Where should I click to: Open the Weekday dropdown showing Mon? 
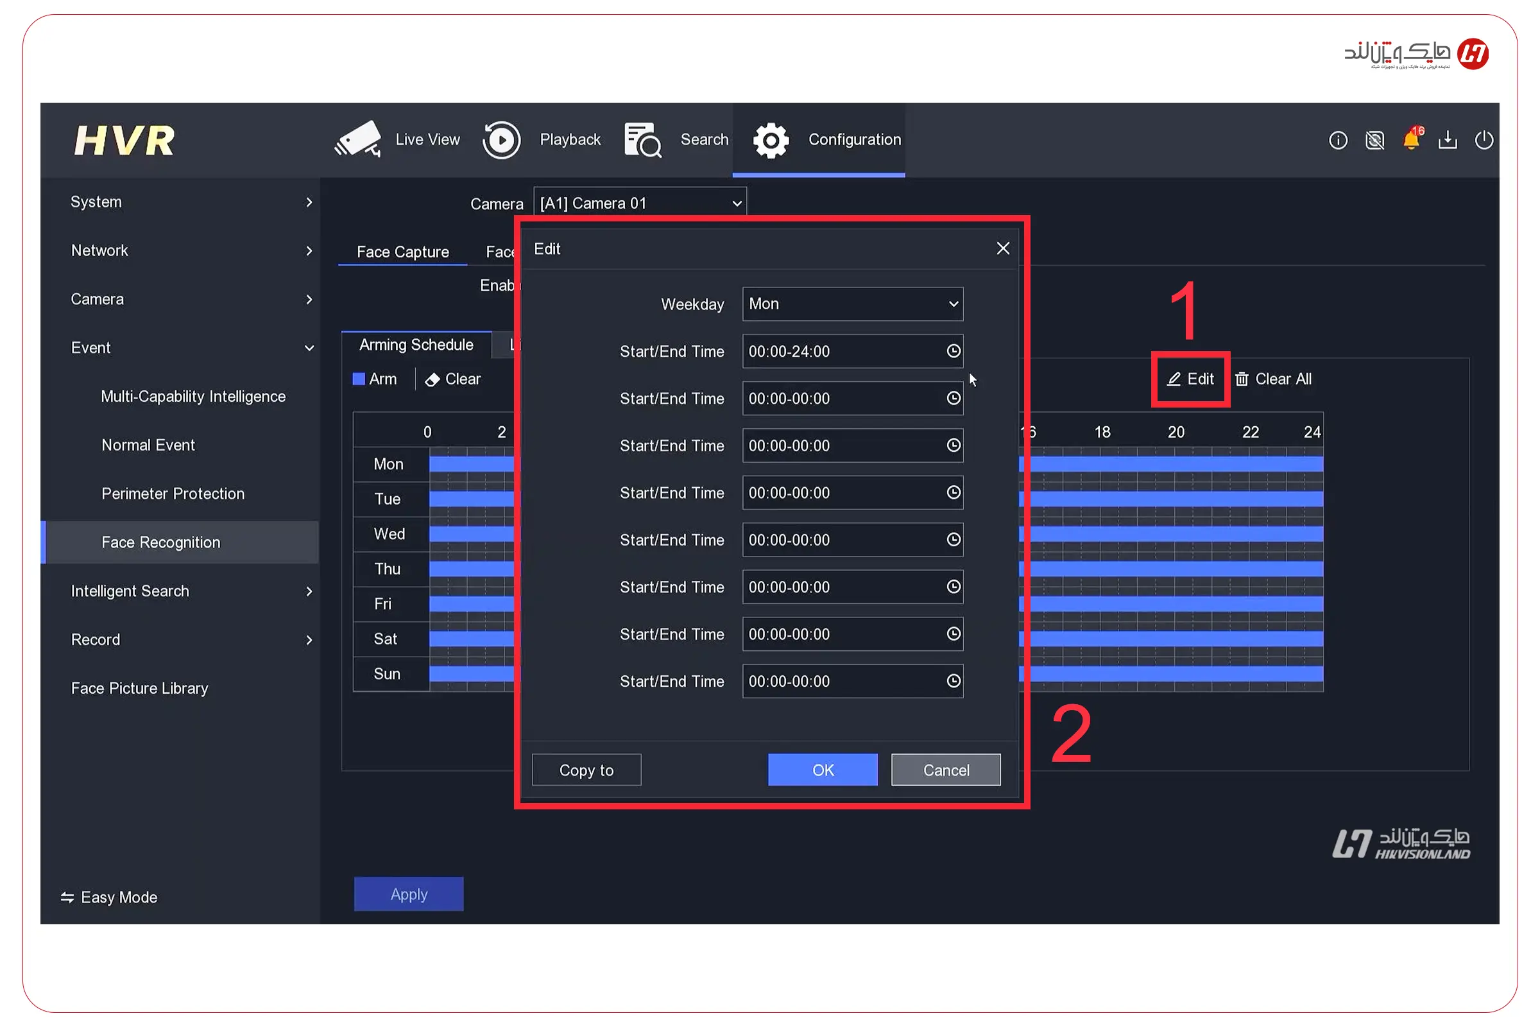click(853, 304)
